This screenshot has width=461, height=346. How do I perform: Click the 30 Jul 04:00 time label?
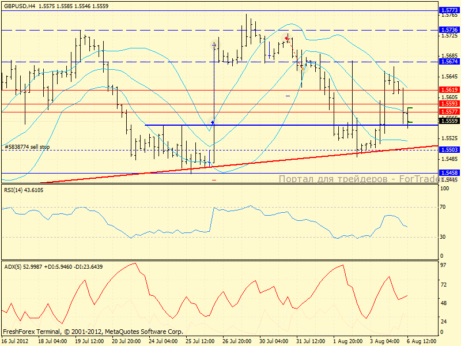click(274, 341)
